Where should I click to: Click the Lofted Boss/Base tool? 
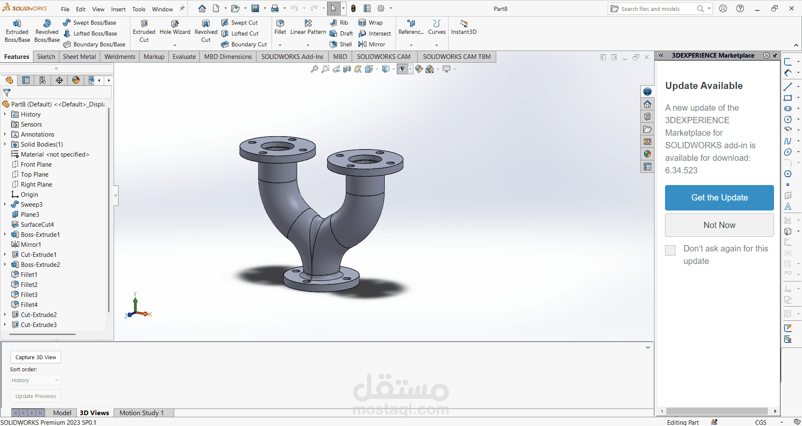point(90,33)
